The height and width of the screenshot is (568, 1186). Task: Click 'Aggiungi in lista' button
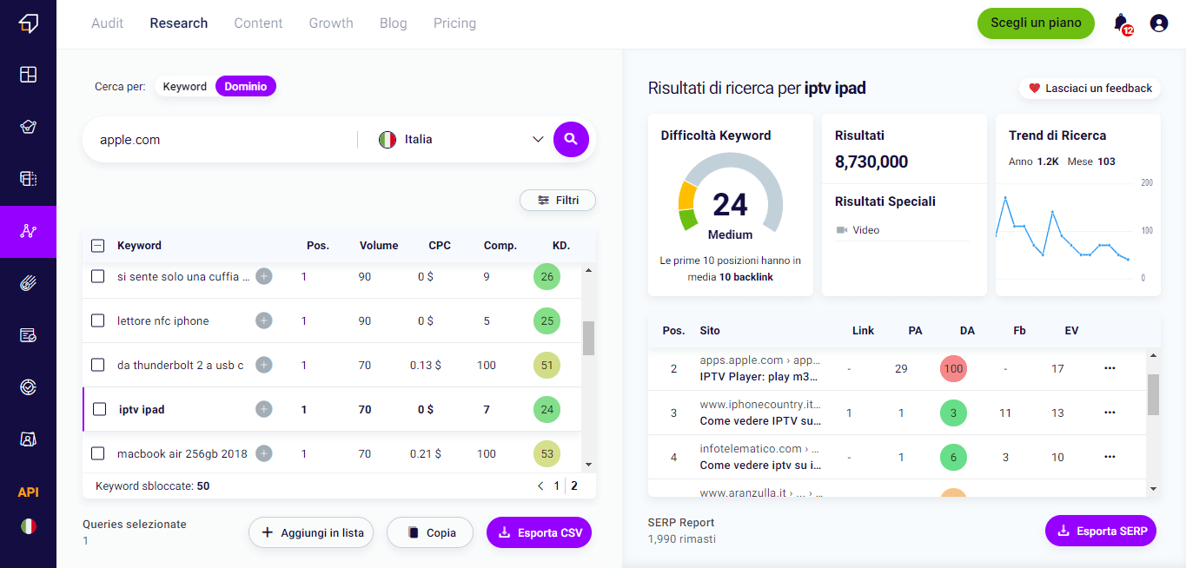[311, 533]
